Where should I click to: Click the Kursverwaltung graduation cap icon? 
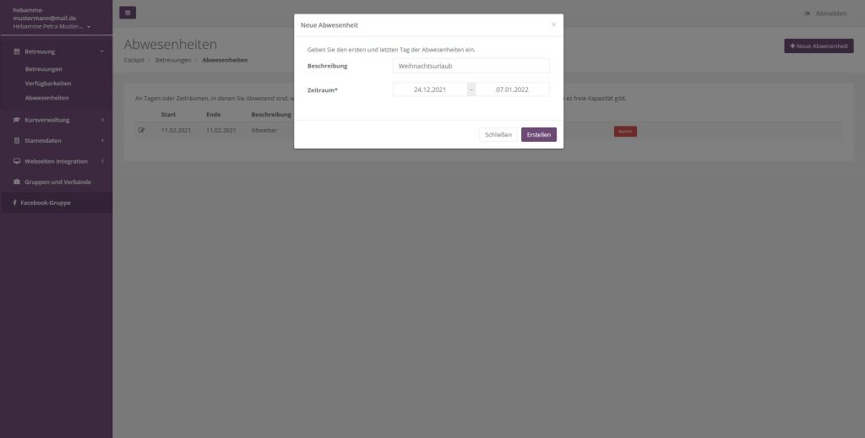click(17, 120)
